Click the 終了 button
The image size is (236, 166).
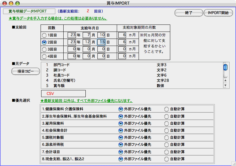(x=188, y=13)
